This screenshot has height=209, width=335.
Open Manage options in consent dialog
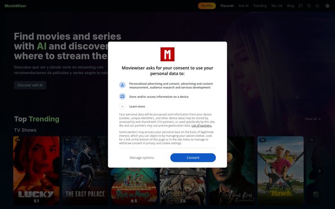[x=141, y=157]
